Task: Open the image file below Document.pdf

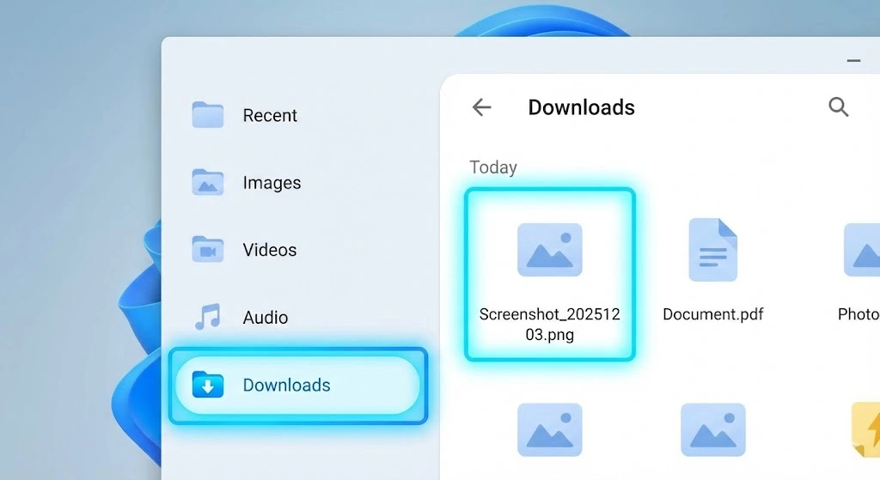Action: 712,429
